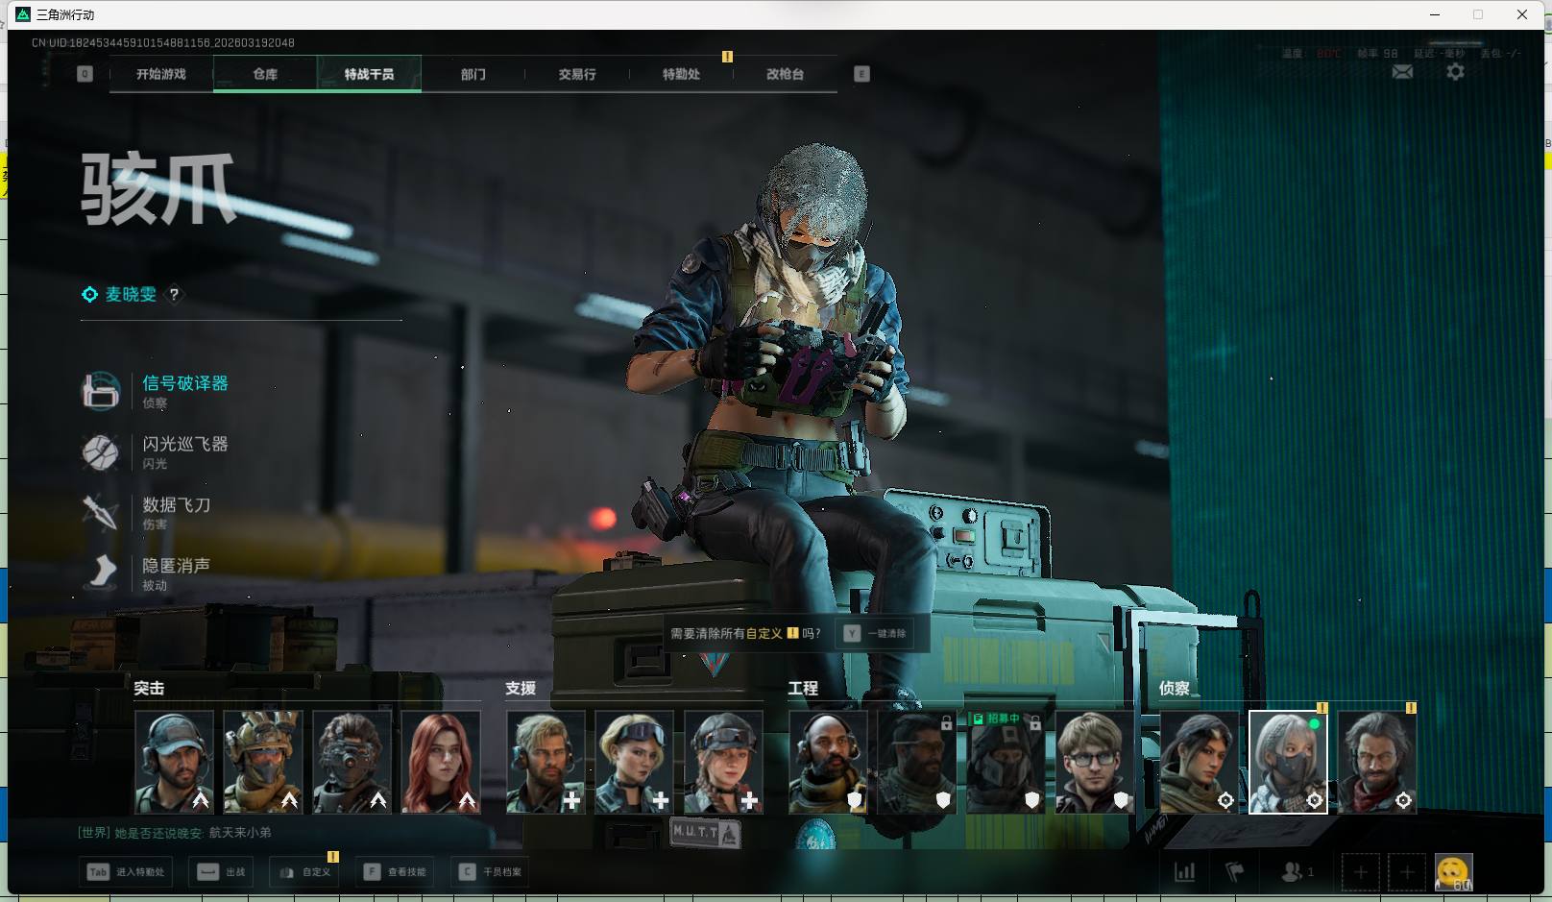
Task: Open the statistics bar chart icon
Action: (x=1185, y=872)
